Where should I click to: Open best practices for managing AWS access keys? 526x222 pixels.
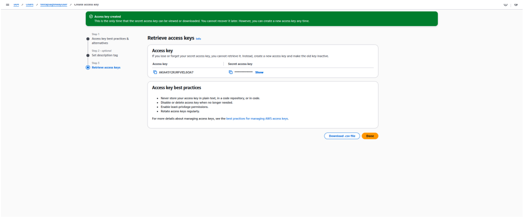[x=257, y=118]
